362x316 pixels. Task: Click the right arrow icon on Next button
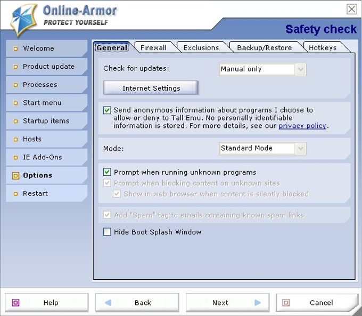coord(258,302)
